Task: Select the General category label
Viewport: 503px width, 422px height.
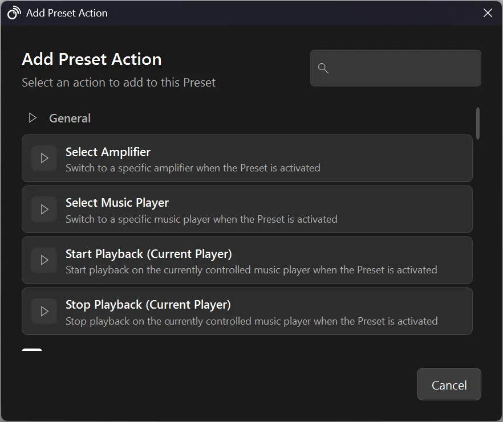Action: [x=70, y=118]
